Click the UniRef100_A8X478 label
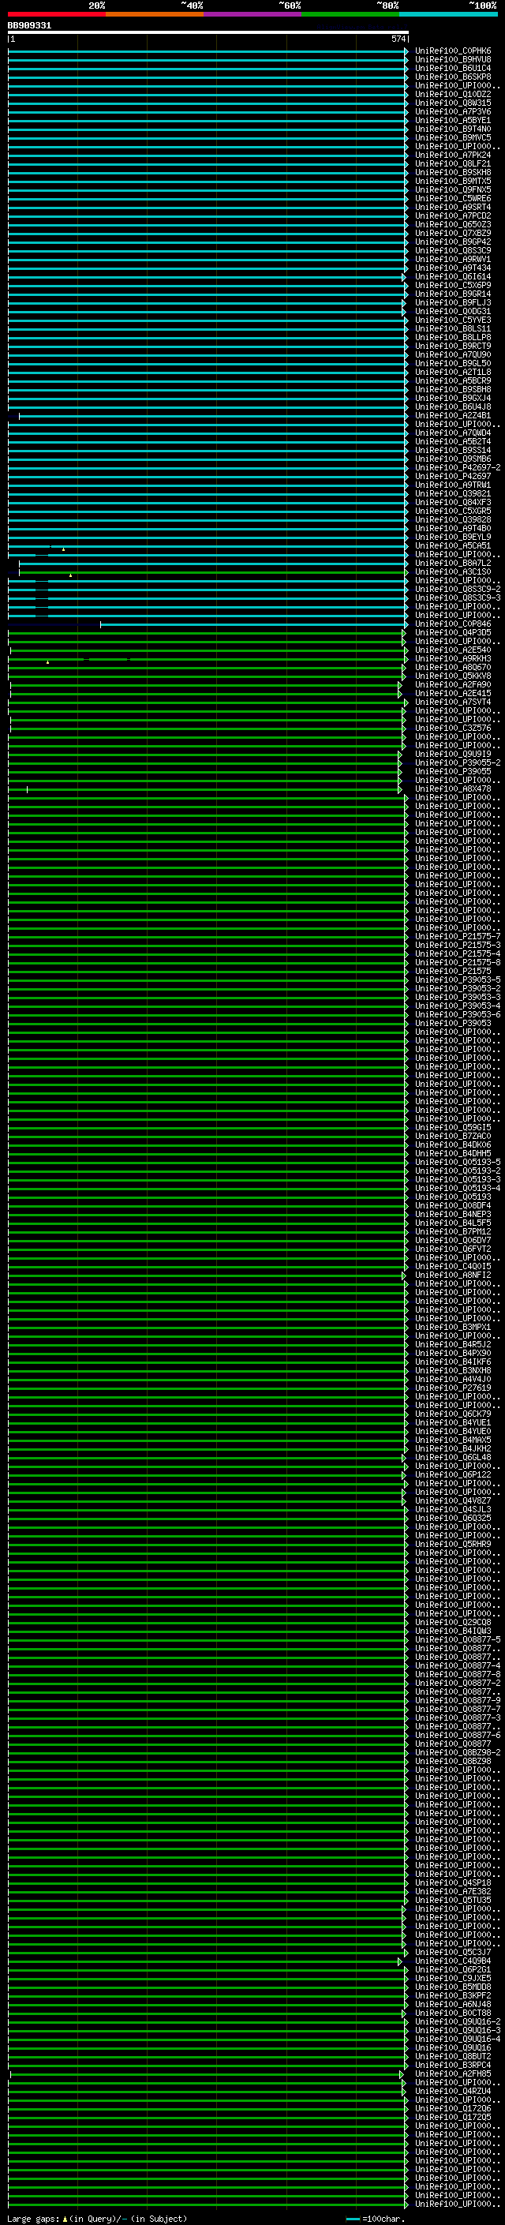Viewport: 505px width, 2225px height. (x=453, y=788)
